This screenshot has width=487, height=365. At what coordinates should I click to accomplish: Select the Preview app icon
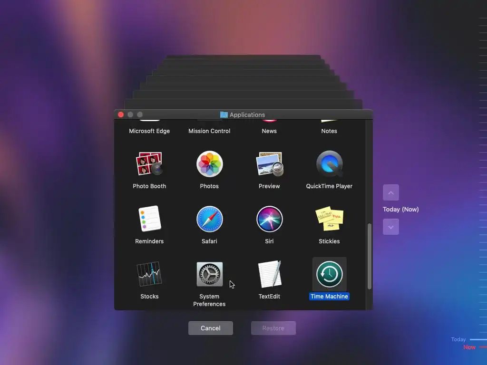[x=269, y=164]
